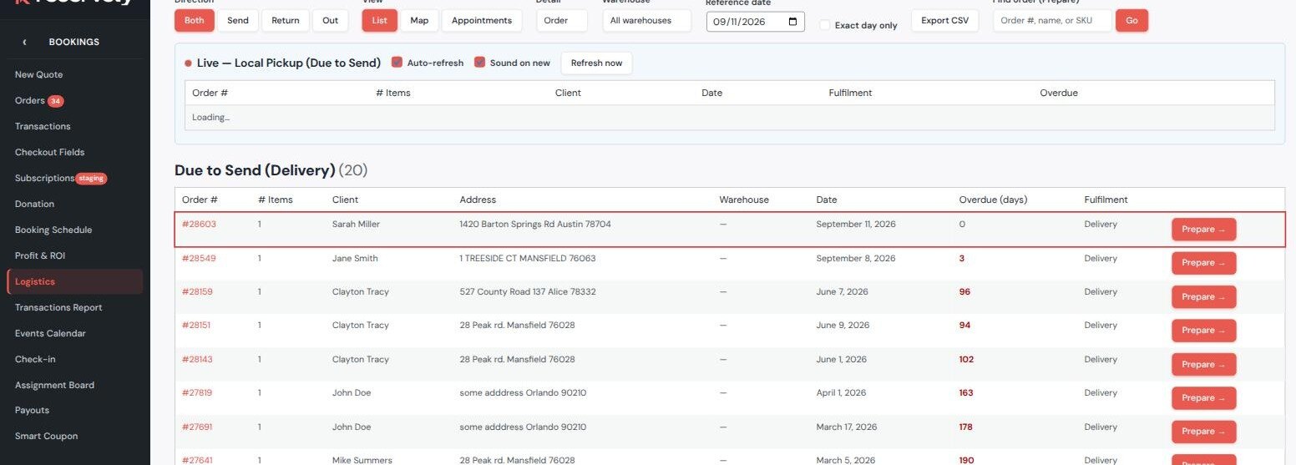Open Logistics in sidebar
Image resolution: width=1296 pixels, height=465 pixels.
(74, 281)
